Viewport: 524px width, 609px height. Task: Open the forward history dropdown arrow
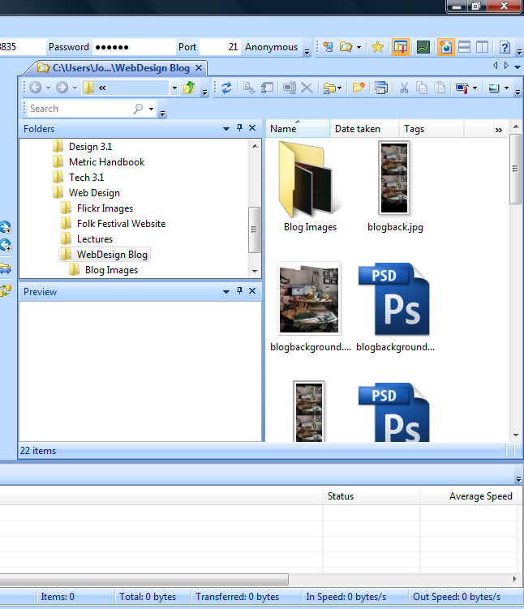tap(75, 88)
